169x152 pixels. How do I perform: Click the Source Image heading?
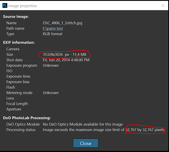point(16,17)
